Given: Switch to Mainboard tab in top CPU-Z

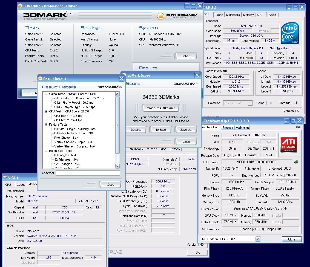Looking at the screenshot, I should [233, 15].
